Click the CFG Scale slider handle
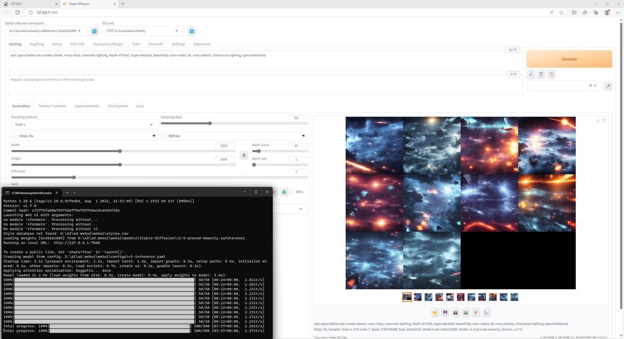 [74, 177]
